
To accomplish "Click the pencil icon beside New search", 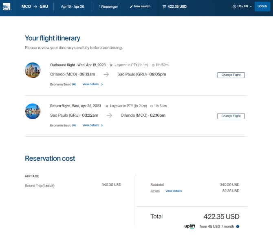I will [x=131, y=7].
